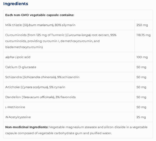The height and width of the screenshot is (141, 156).
Task: Click the 'Non-medicinal Ingredients' bold label
Action: (27, 127)
